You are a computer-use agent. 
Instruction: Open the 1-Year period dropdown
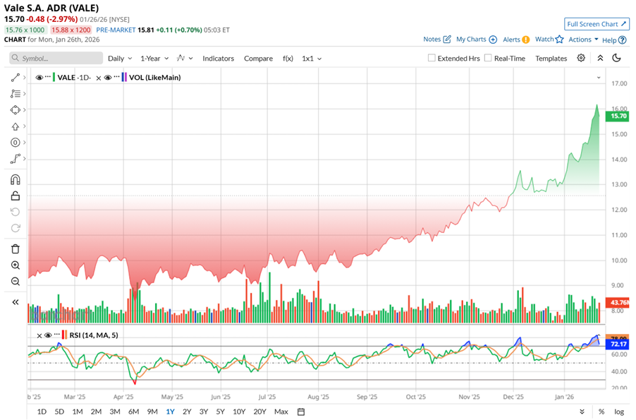154,58
